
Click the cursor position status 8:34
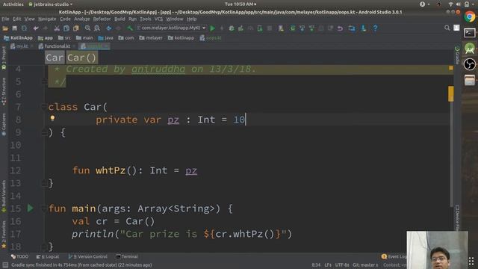click(x=316, y=265)
